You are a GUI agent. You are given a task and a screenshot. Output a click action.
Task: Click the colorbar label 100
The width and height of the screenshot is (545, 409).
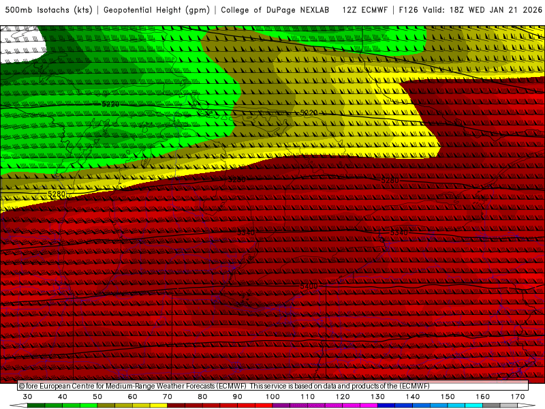tap(273, 397)
